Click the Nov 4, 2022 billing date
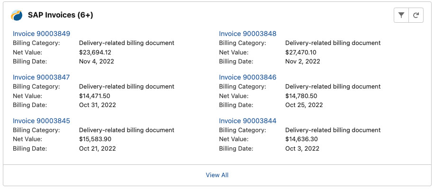Viewport: 434px width, 189px height. click(x=97, y=62)
